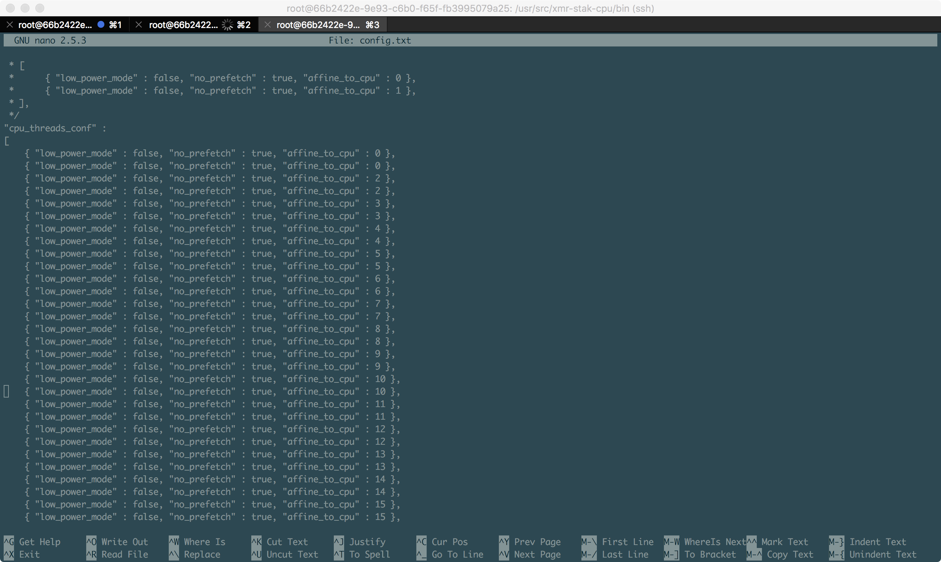The image size is (941, 562).
Task: Click the First Line command
Action: click(627, 542)
